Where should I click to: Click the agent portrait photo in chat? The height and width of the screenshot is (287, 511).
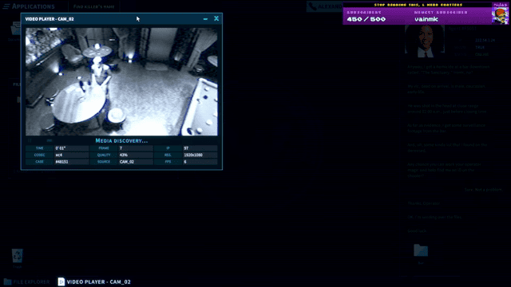pyautogui.click(x=424, y=41)
